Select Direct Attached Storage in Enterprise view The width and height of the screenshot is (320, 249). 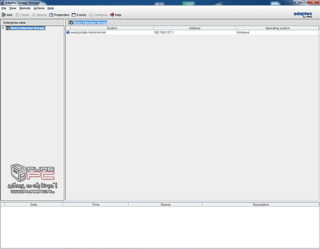pyautogui.click(x=27, y=28)
